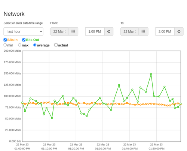The width and height of the screenshot is (187, 151).
Task: Select the average radio button
Action: point(35,45)
